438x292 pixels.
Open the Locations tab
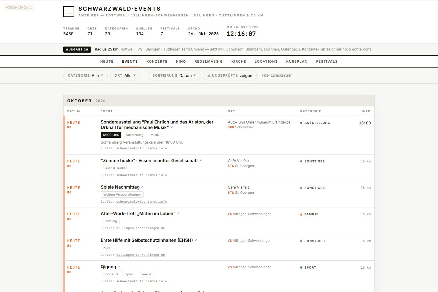[x=266, y=61]
